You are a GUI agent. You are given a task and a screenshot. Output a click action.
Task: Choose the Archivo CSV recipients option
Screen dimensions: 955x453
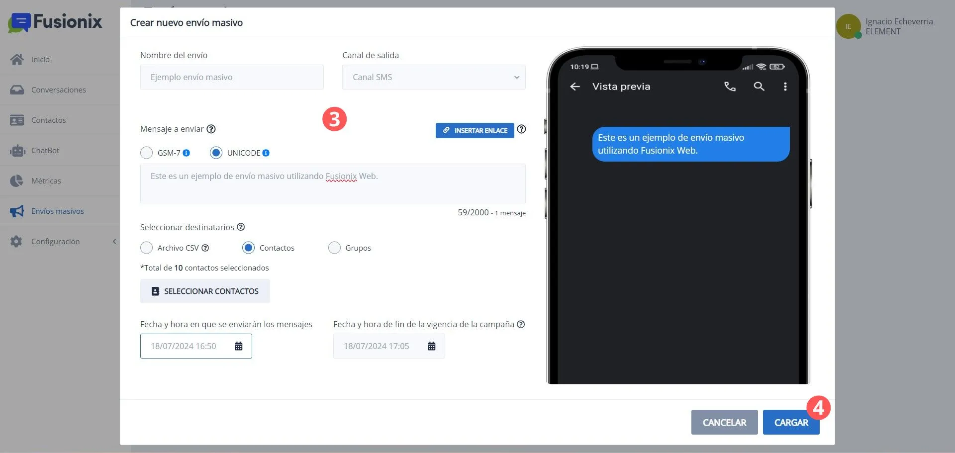point(146,248)
